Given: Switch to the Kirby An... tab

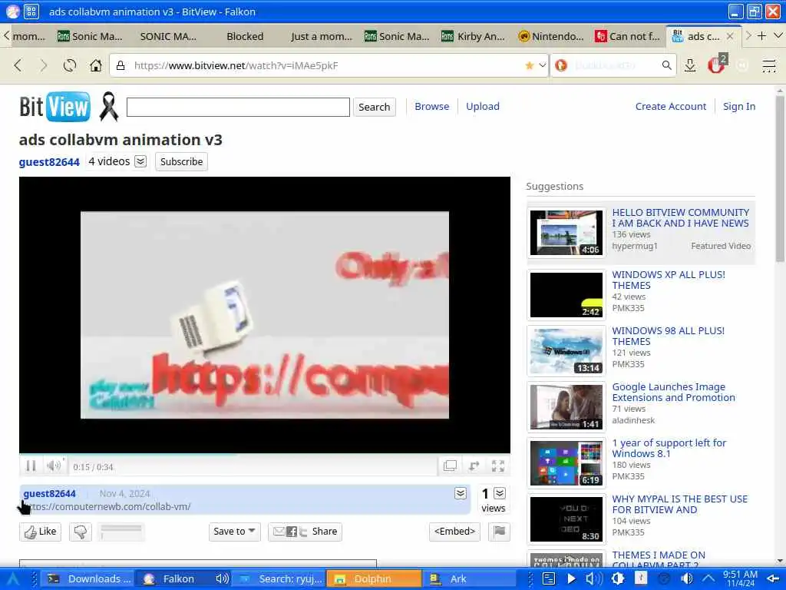Looking at the screenshot, I should pyautogui.click(x=473, y=36).
